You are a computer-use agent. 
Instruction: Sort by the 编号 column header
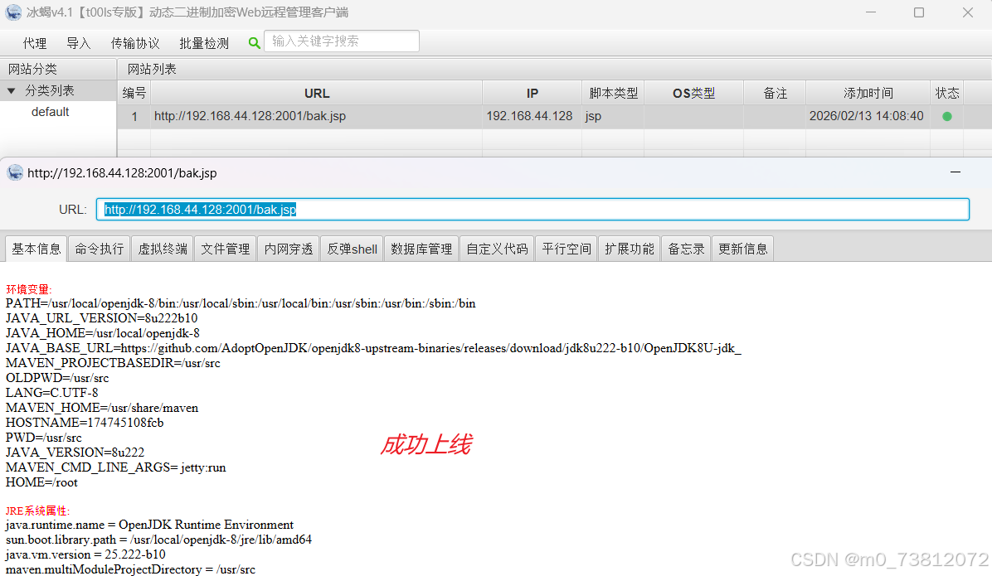point(134,93)
